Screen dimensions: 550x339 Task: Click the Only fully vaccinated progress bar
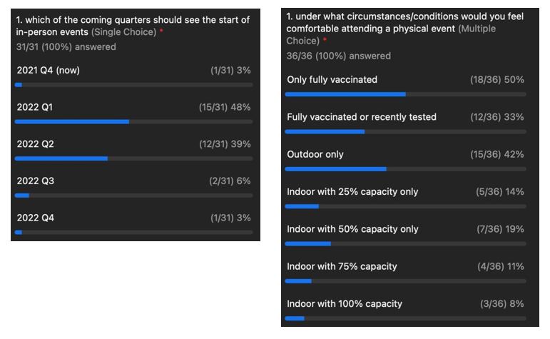(x=345, y=94)
